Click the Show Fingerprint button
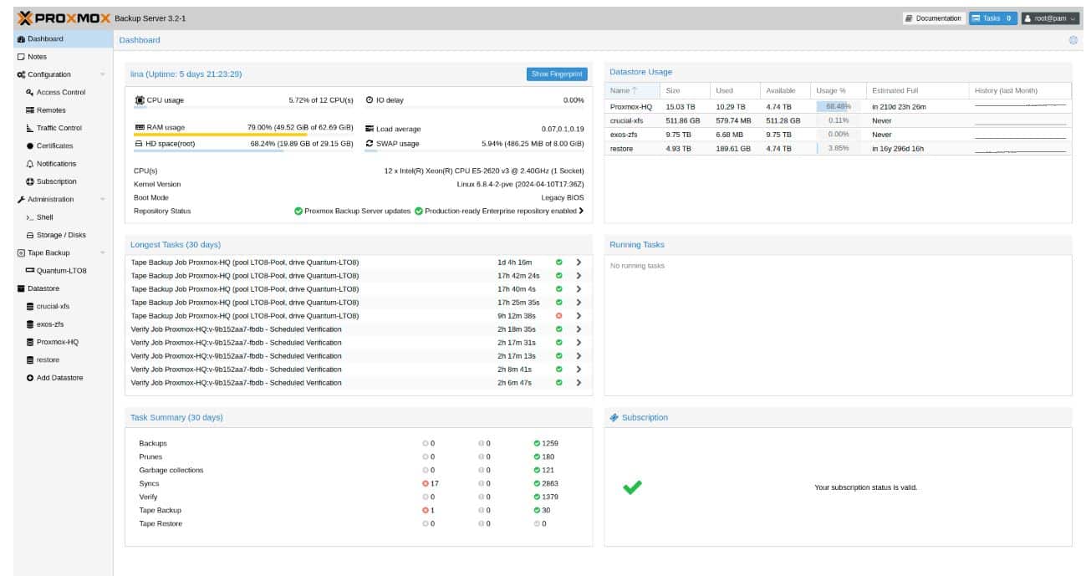This screenshot has height=576, width=1091. click(557, 74)
